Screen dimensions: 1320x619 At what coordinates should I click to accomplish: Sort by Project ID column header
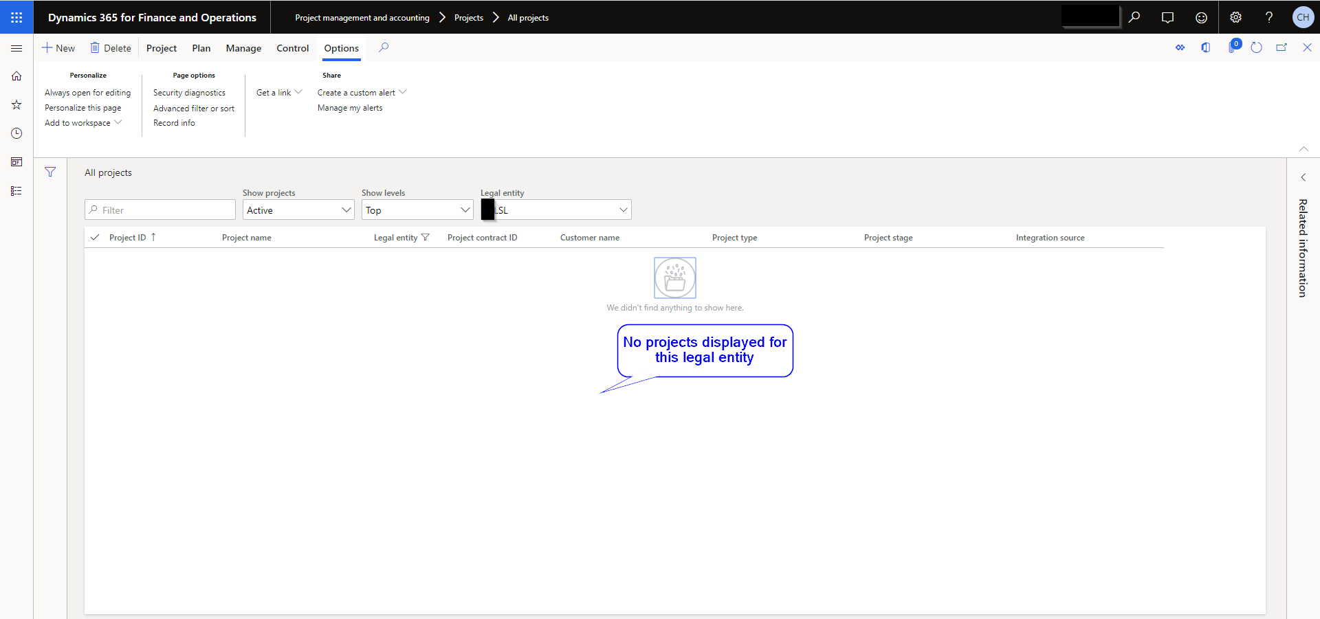[x=127, y=238]
